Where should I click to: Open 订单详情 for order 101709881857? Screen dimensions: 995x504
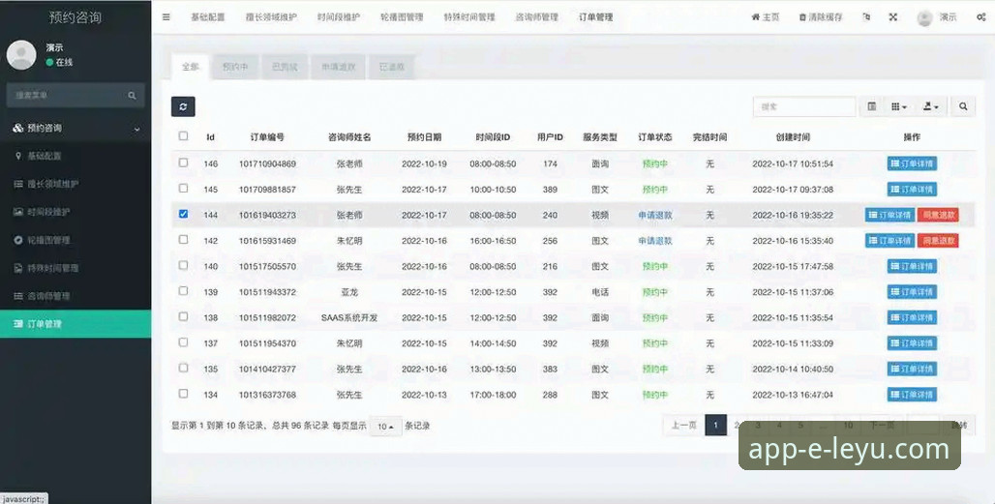tap(912, 189)
